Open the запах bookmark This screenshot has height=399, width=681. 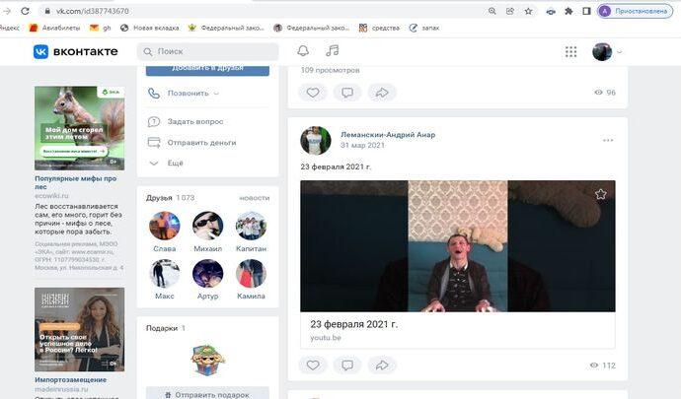coord(424,28)
